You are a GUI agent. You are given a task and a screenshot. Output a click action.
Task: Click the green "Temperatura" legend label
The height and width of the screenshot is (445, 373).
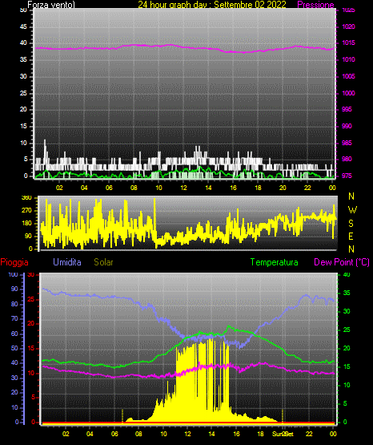[x=274, y=262]
